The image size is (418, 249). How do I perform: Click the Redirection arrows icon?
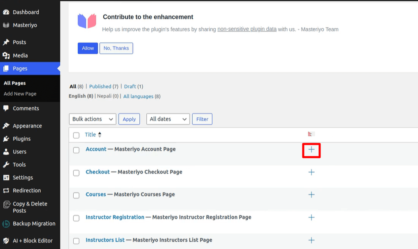click(6, 190)
